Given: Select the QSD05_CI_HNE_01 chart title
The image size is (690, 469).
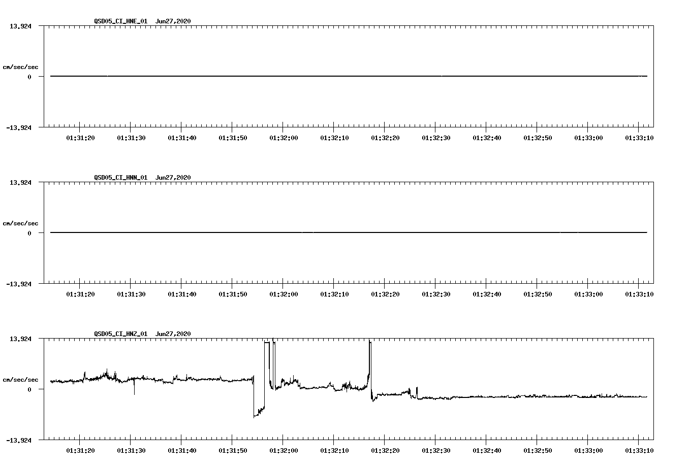Looking at the screenshot, I should [120, 21].
